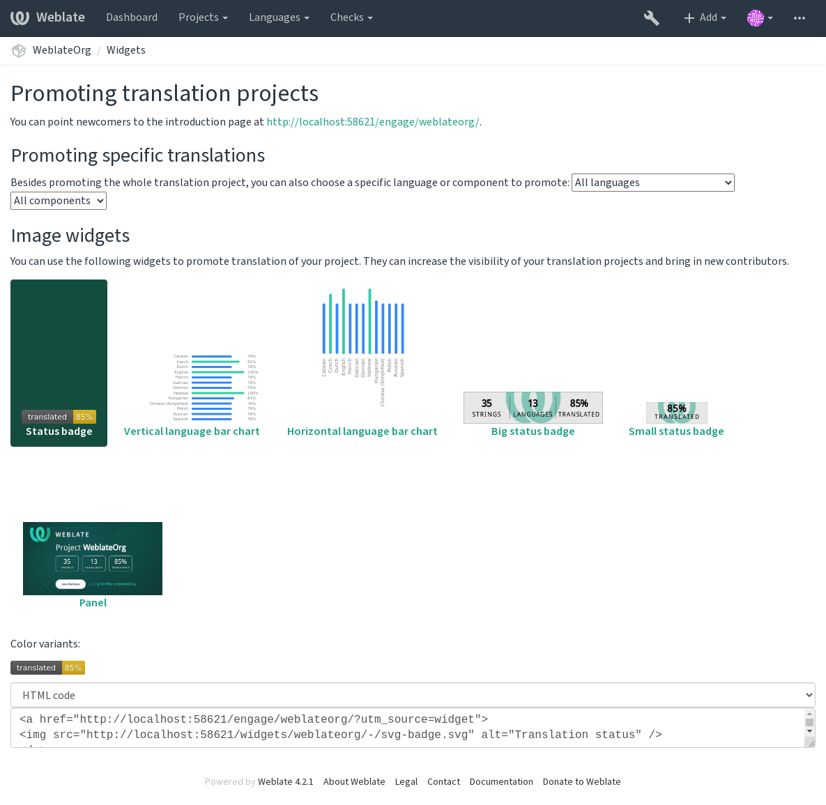Click the Widgets breadcrumb link
The height and width of the screenshot is (805, 826).
[126, 50]
